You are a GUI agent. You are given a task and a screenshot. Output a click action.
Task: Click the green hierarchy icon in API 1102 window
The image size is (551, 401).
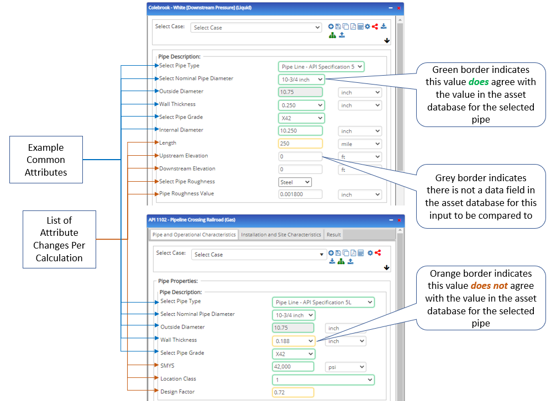[340, 261]
